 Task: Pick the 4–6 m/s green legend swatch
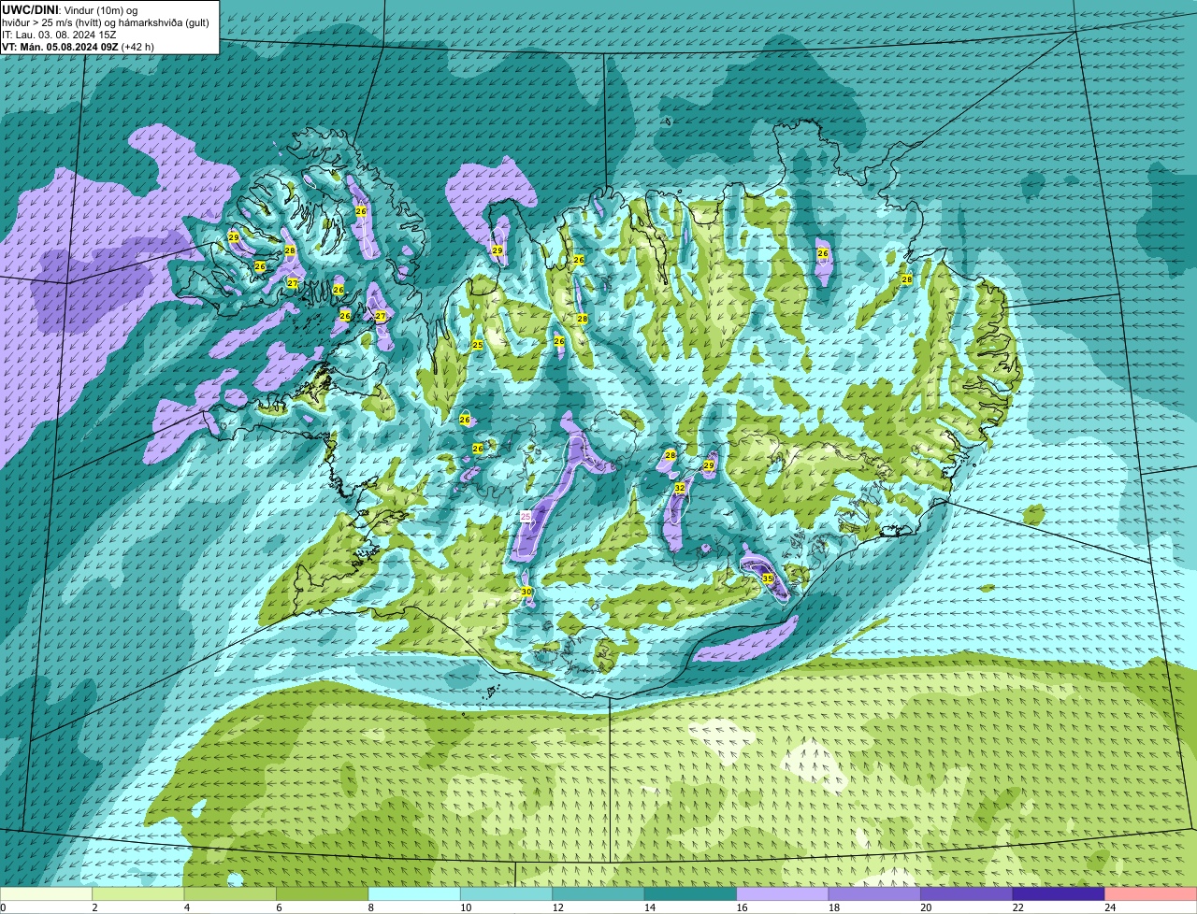click(x=231, y=893)
